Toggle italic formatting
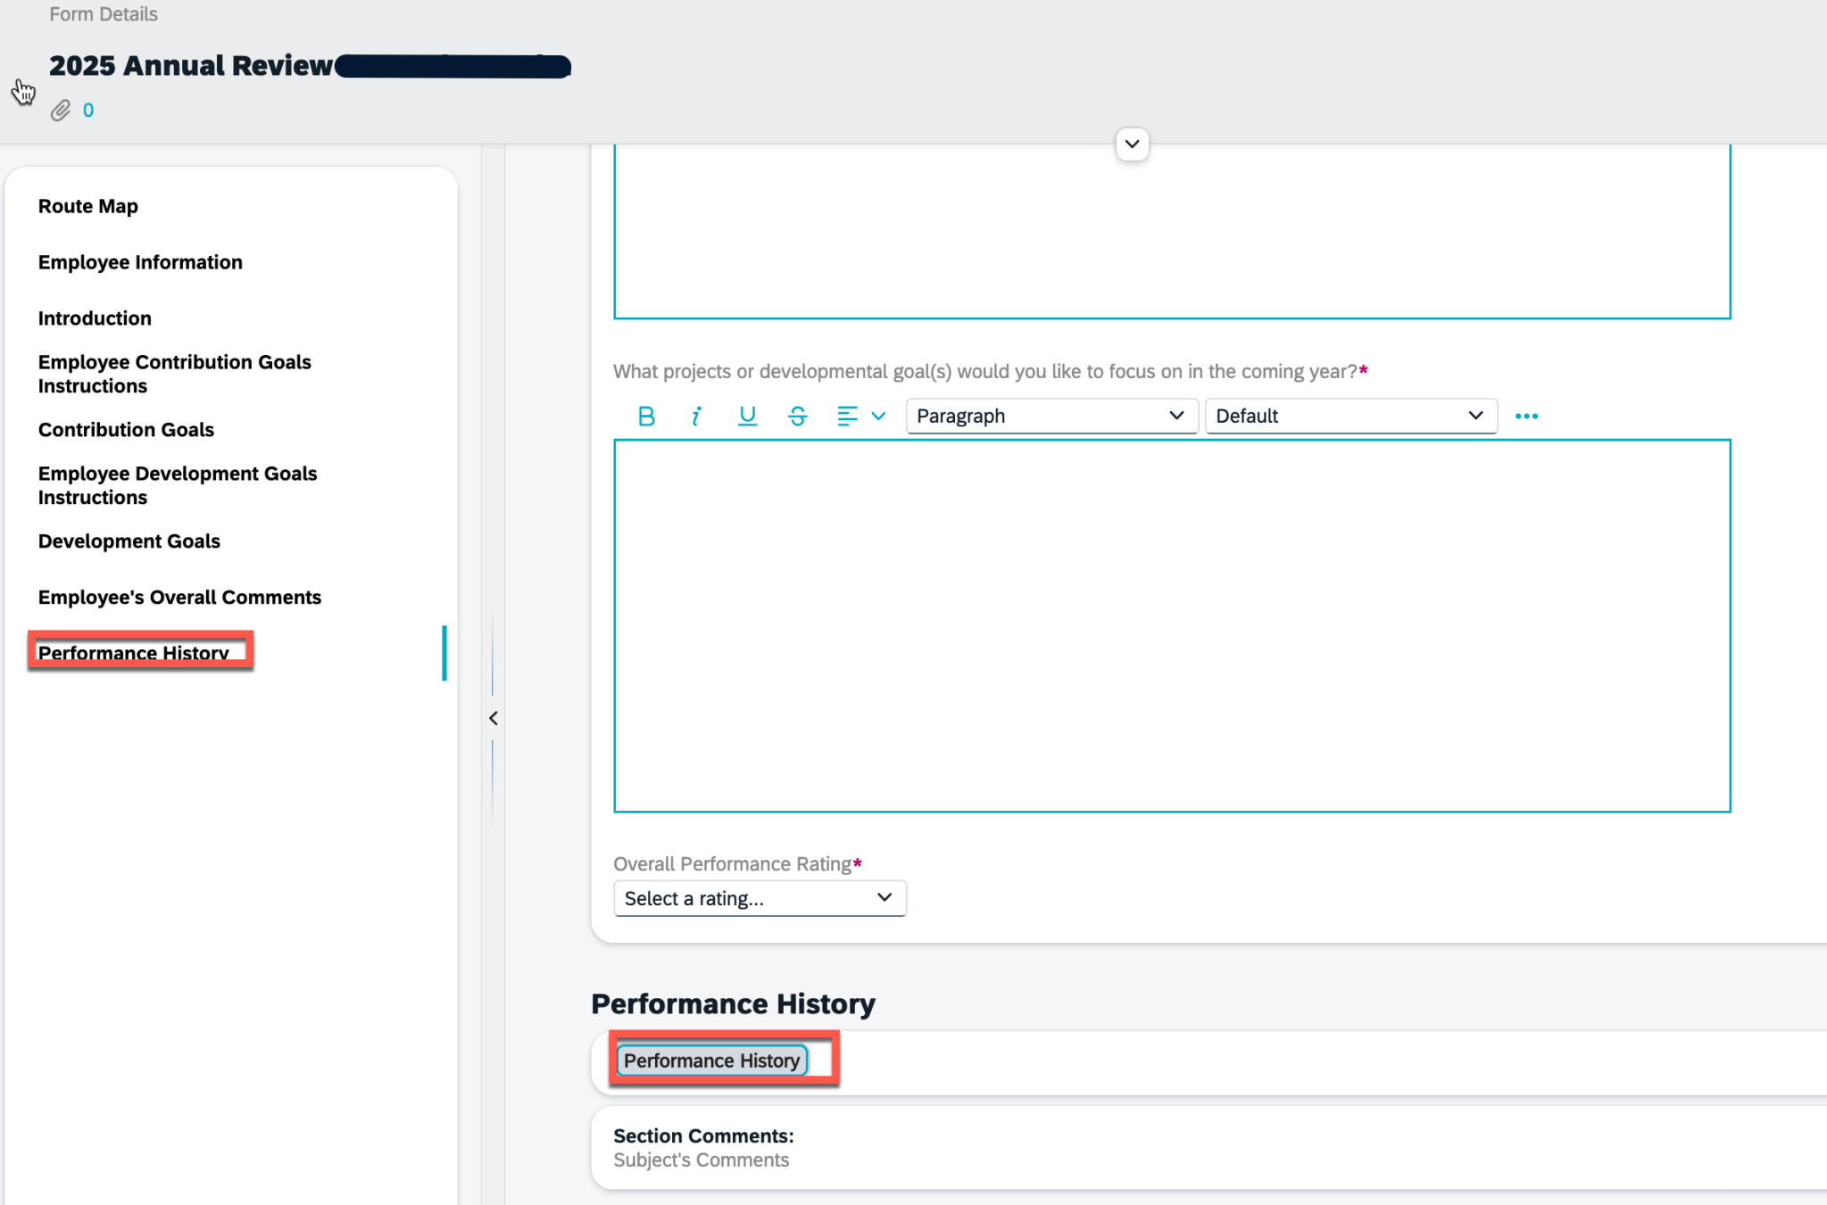The image size is (1827, 1205). [x=696, y=416]
